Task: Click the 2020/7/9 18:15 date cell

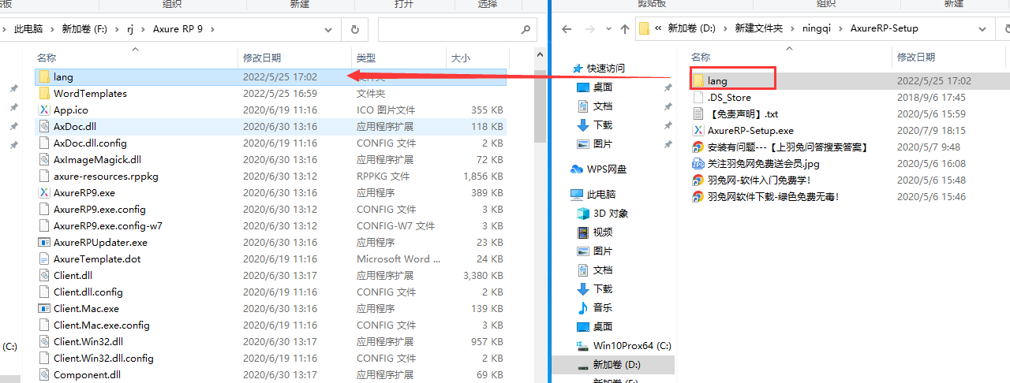Action: [x=931, y=131]
